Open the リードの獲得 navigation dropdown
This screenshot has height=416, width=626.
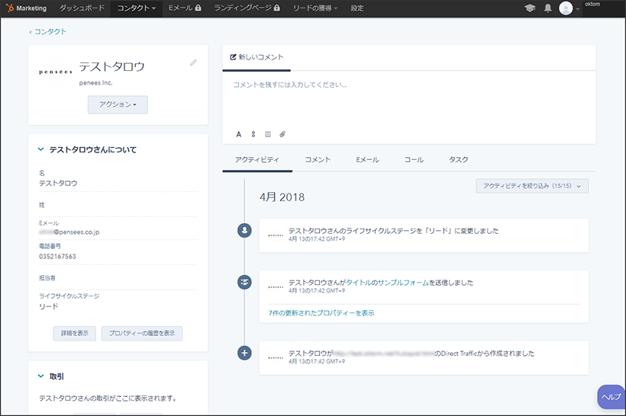[x=315, y=8]
